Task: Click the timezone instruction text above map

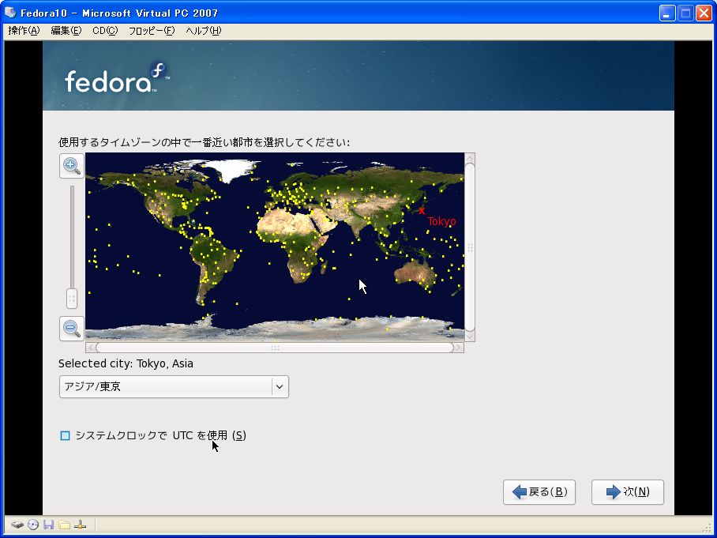Action: (x=204, y=142)
